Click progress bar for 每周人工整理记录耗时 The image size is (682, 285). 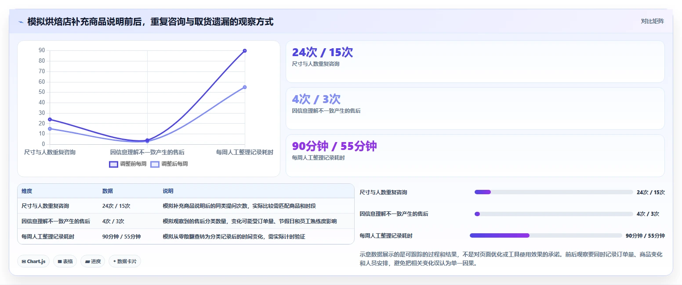pyautogui.click(x=546, y=235)
